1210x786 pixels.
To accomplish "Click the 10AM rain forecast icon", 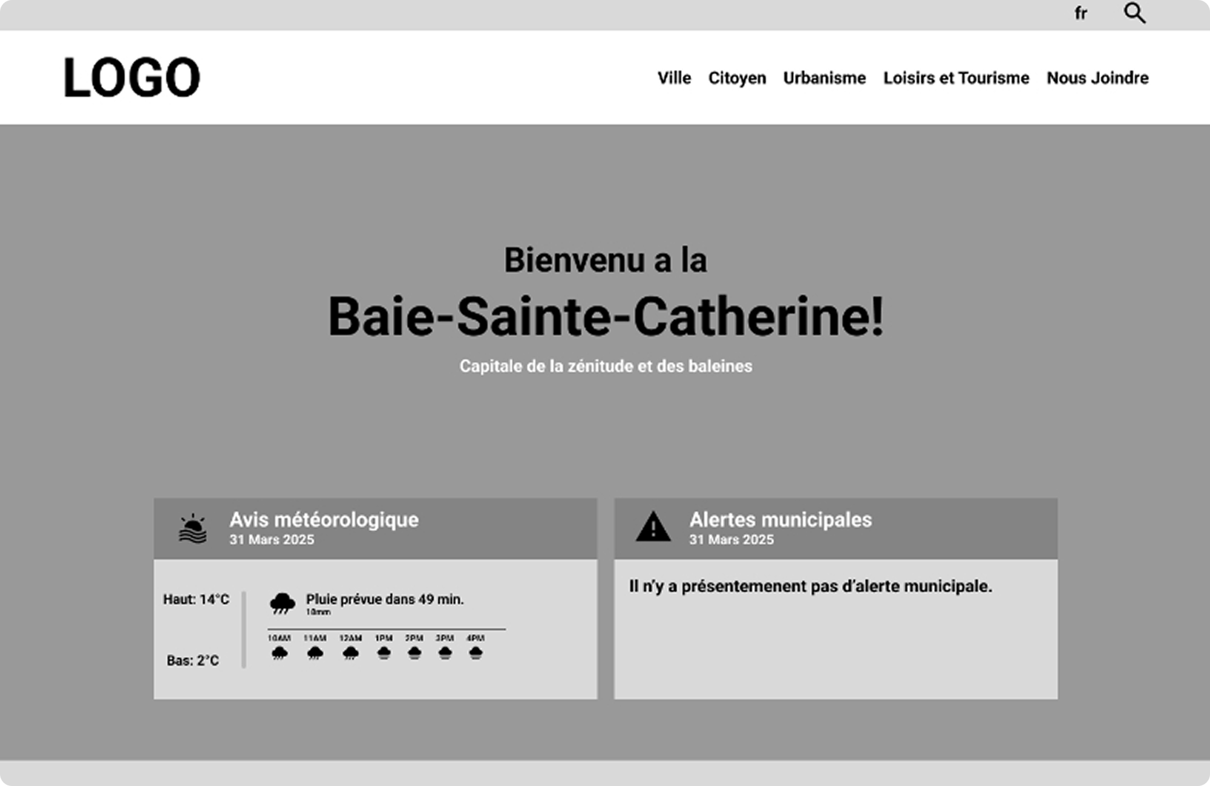I will tap(279, 653).
